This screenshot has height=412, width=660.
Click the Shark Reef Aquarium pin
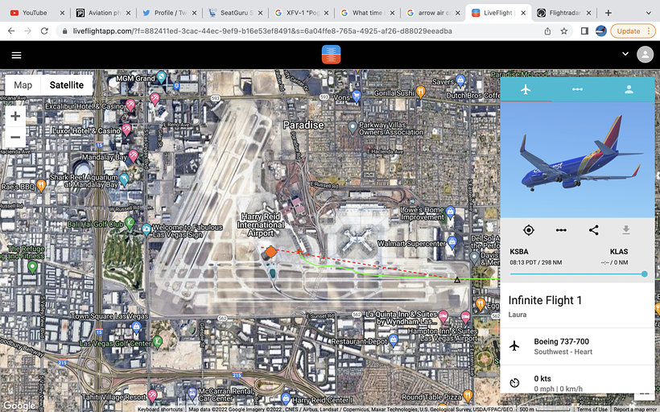pos(124,179)
